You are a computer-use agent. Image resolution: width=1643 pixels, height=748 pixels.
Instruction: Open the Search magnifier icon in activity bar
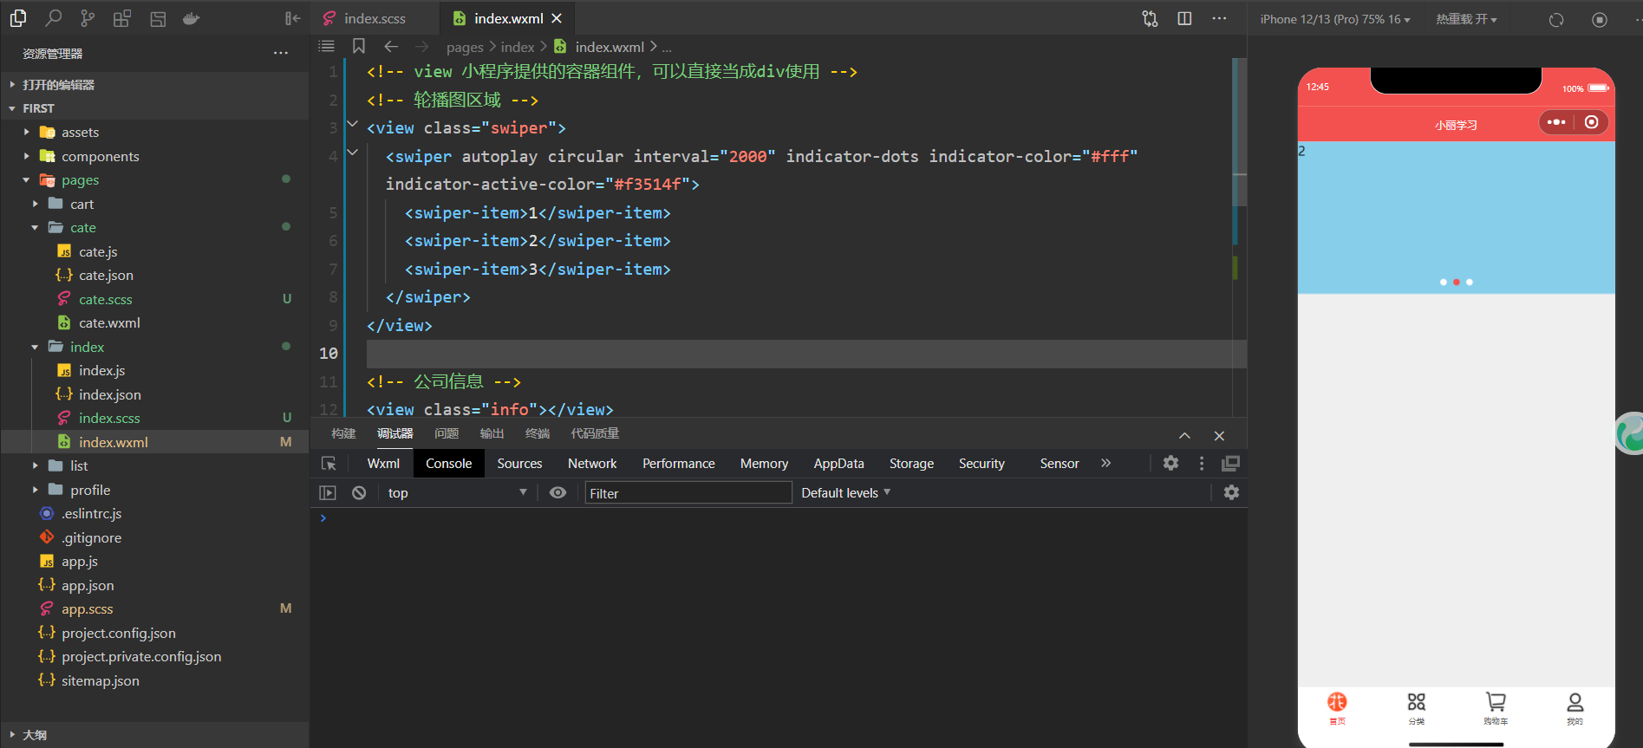(53, 18)
